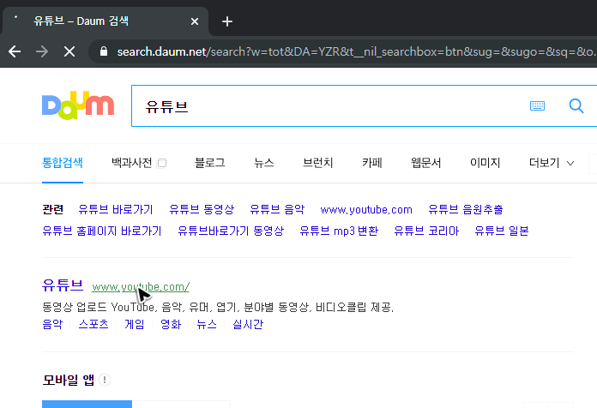Click related search 유튜브 일본
This screenshot has width=597, height=408.
click(x=502, y=231)
